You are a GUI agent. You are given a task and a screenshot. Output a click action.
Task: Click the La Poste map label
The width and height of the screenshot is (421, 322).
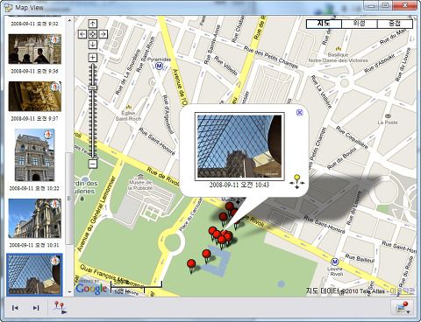(388, 122)
